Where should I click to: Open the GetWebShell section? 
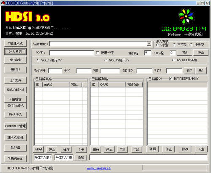pyautogui.click(x=15, y=90)
